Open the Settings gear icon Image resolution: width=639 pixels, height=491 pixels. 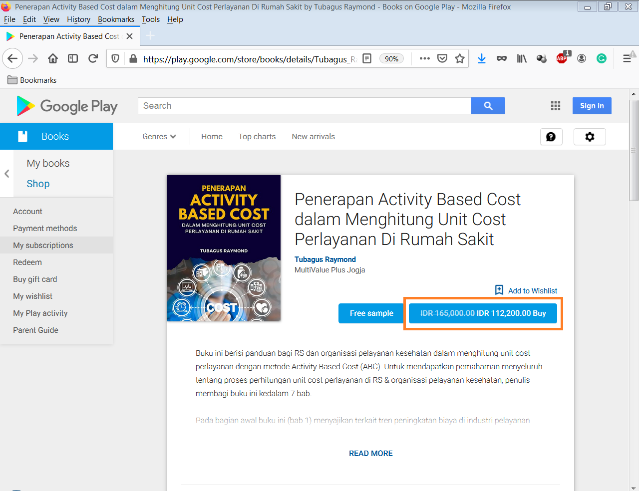[590, 137]
